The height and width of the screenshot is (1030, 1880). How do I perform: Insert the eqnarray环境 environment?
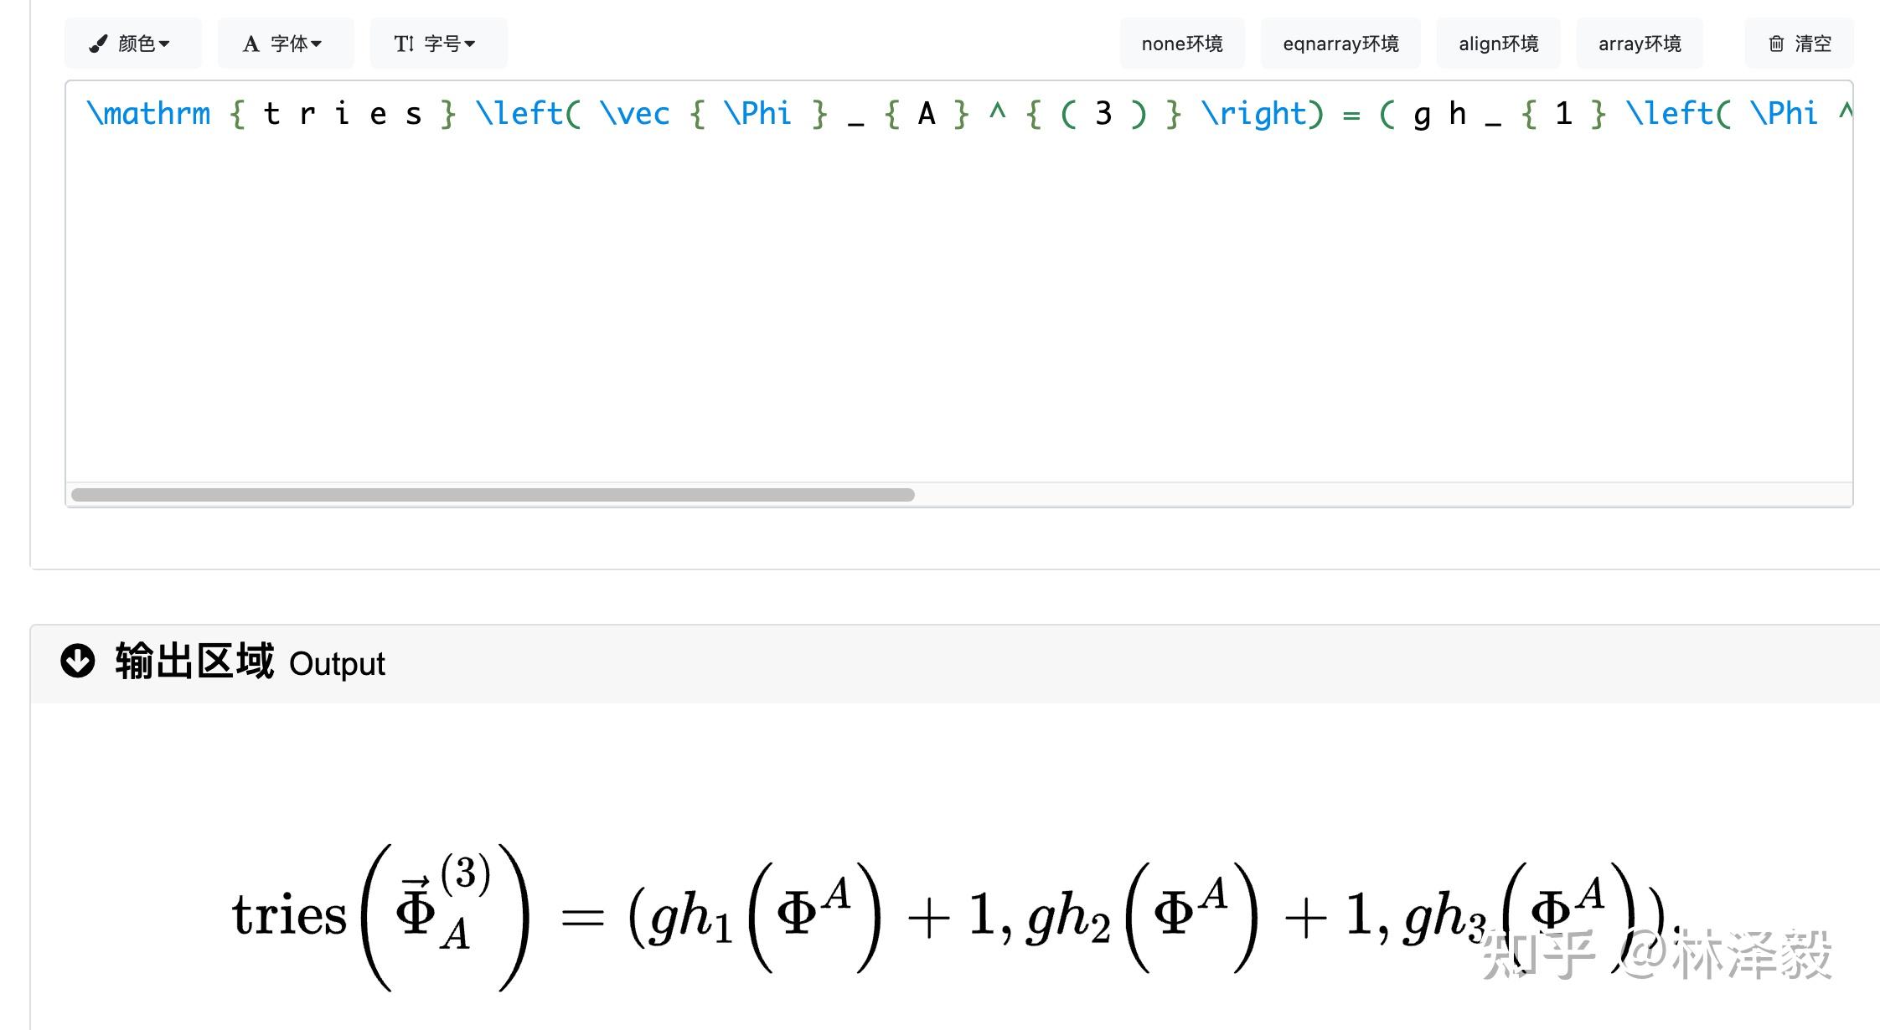tap(1340, 44)
